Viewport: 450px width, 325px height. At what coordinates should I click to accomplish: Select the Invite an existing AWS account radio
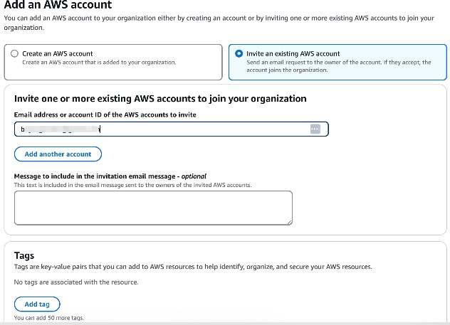click(x=239, y=53)
